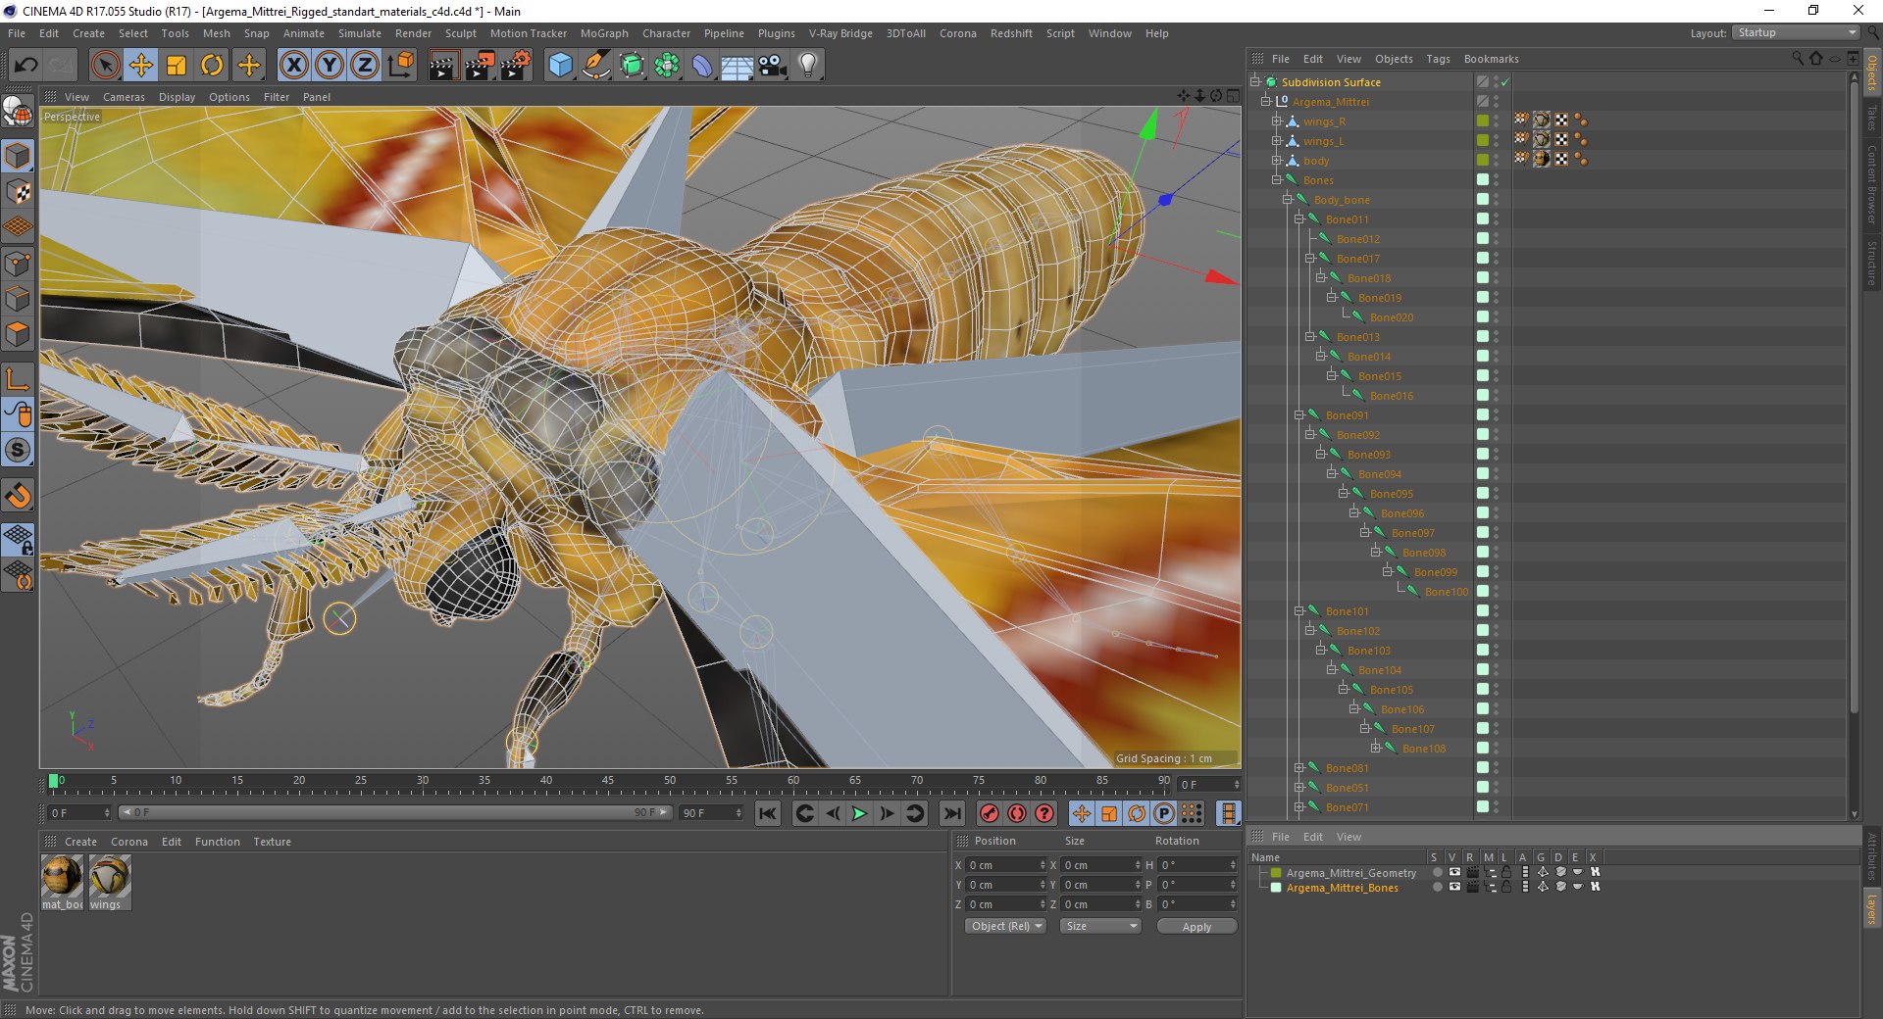
Task: Switch to Model mode in the left palette
Action: [x=18, y=157]
